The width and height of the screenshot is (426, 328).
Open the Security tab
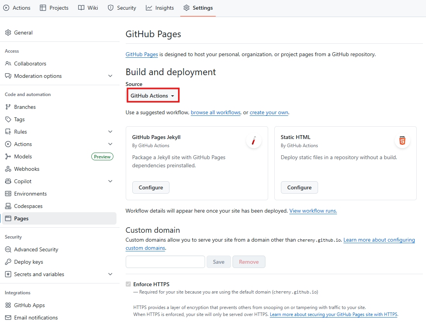point(122,8)
